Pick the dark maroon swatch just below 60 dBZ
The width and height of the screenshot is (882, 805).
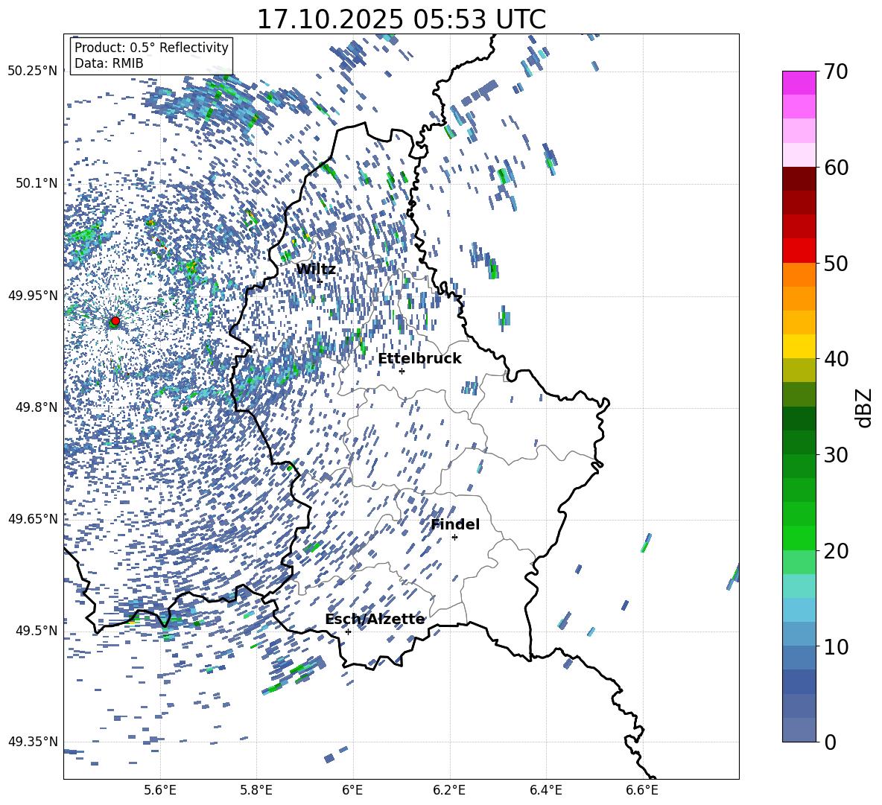pos(799,179)
